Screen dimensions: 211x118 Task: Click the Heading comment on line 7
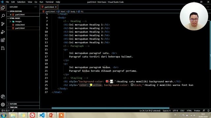[x=75, y=21]
